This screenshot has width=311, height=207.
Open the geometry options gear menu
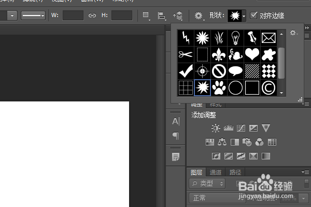199,16
